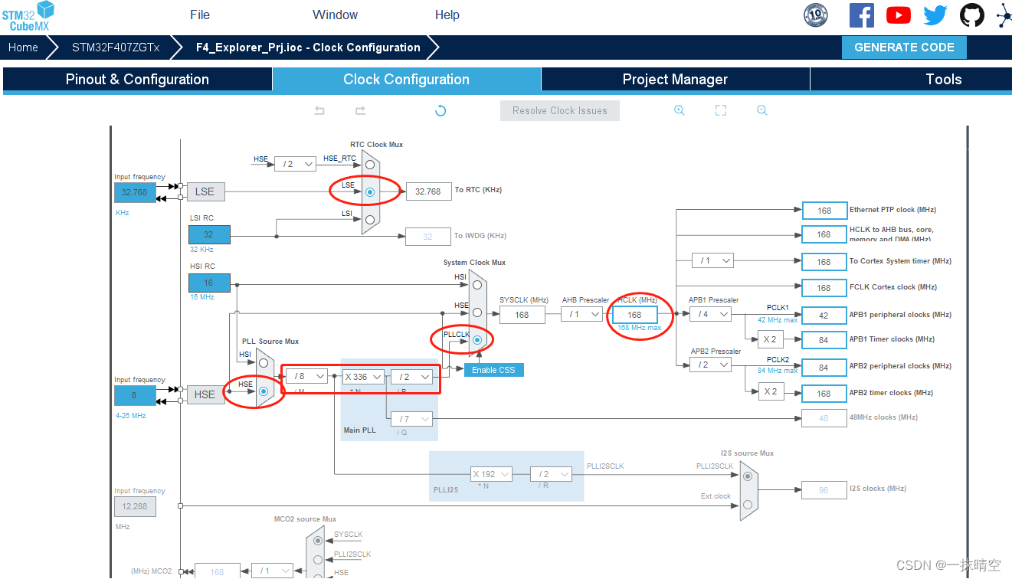Open the GitHub icon link
Screen dimensions: 1012x579
(x=972, y=15)
